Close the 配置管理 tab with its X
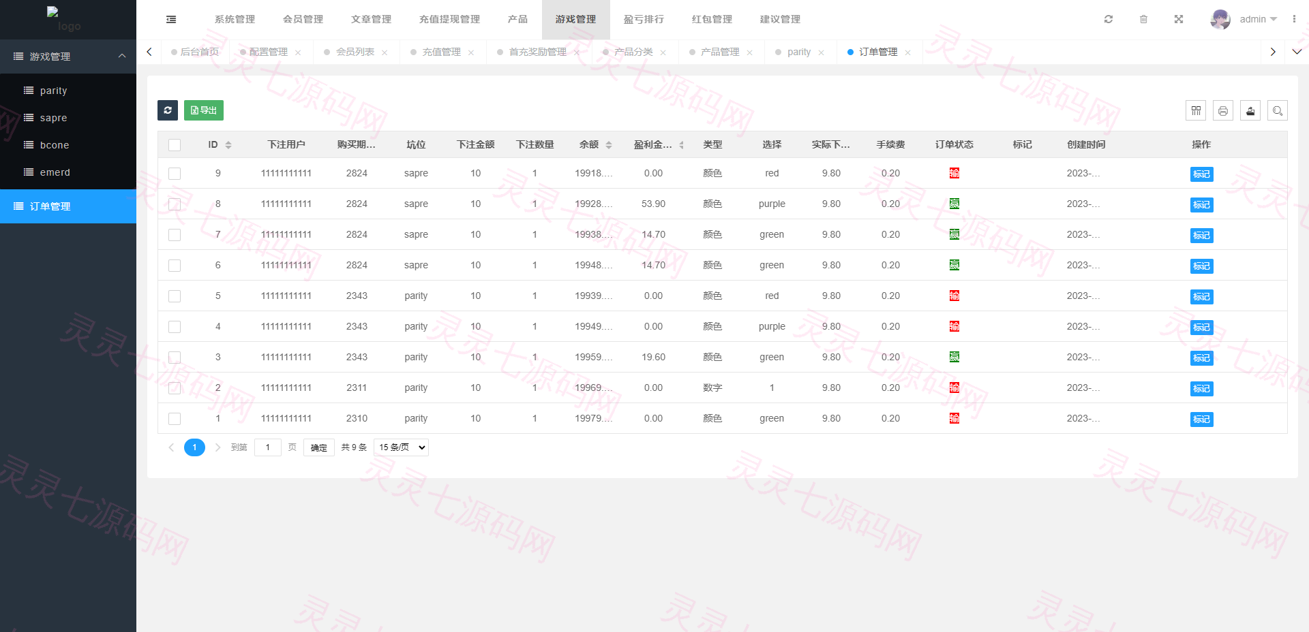Viewport: 1309px width, 632px height. point(298,52)
